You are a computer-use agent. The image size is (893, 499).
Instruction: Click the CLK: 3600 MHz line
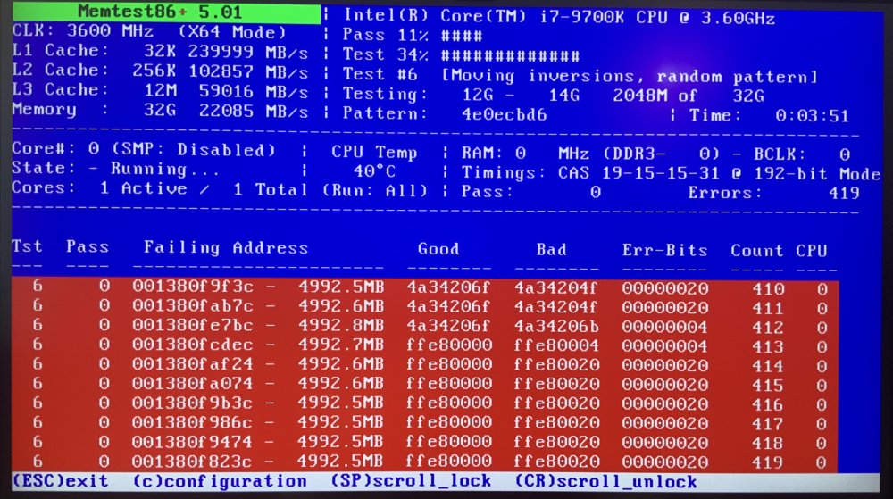(149, 31)
